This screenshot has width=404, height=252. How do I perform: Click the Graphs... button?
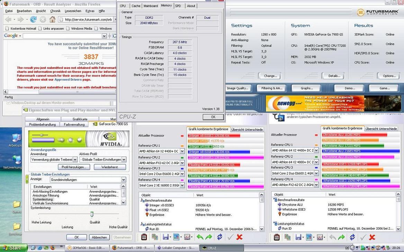click(307, 88)
